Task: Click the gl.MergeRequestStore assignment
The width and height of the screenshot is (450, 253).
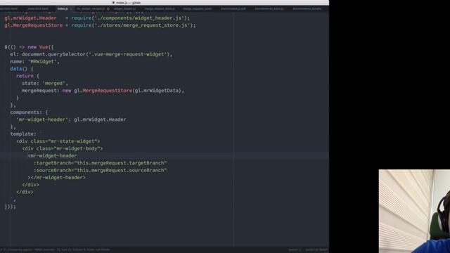Action: (x=100, y=25)
